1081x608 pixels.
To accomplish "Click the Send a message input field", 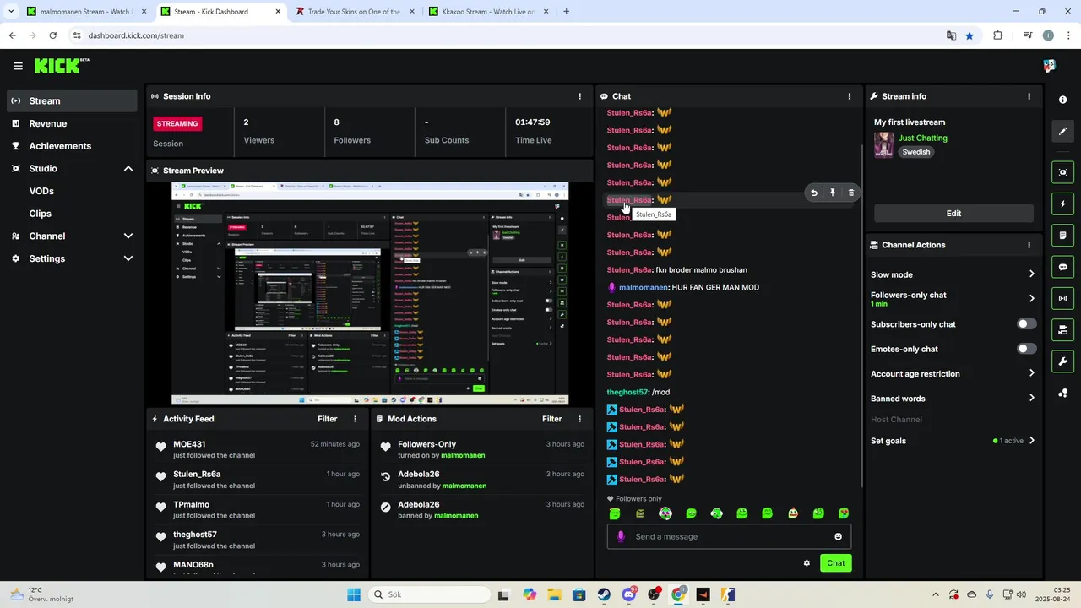I will click(x=729, y=536).
